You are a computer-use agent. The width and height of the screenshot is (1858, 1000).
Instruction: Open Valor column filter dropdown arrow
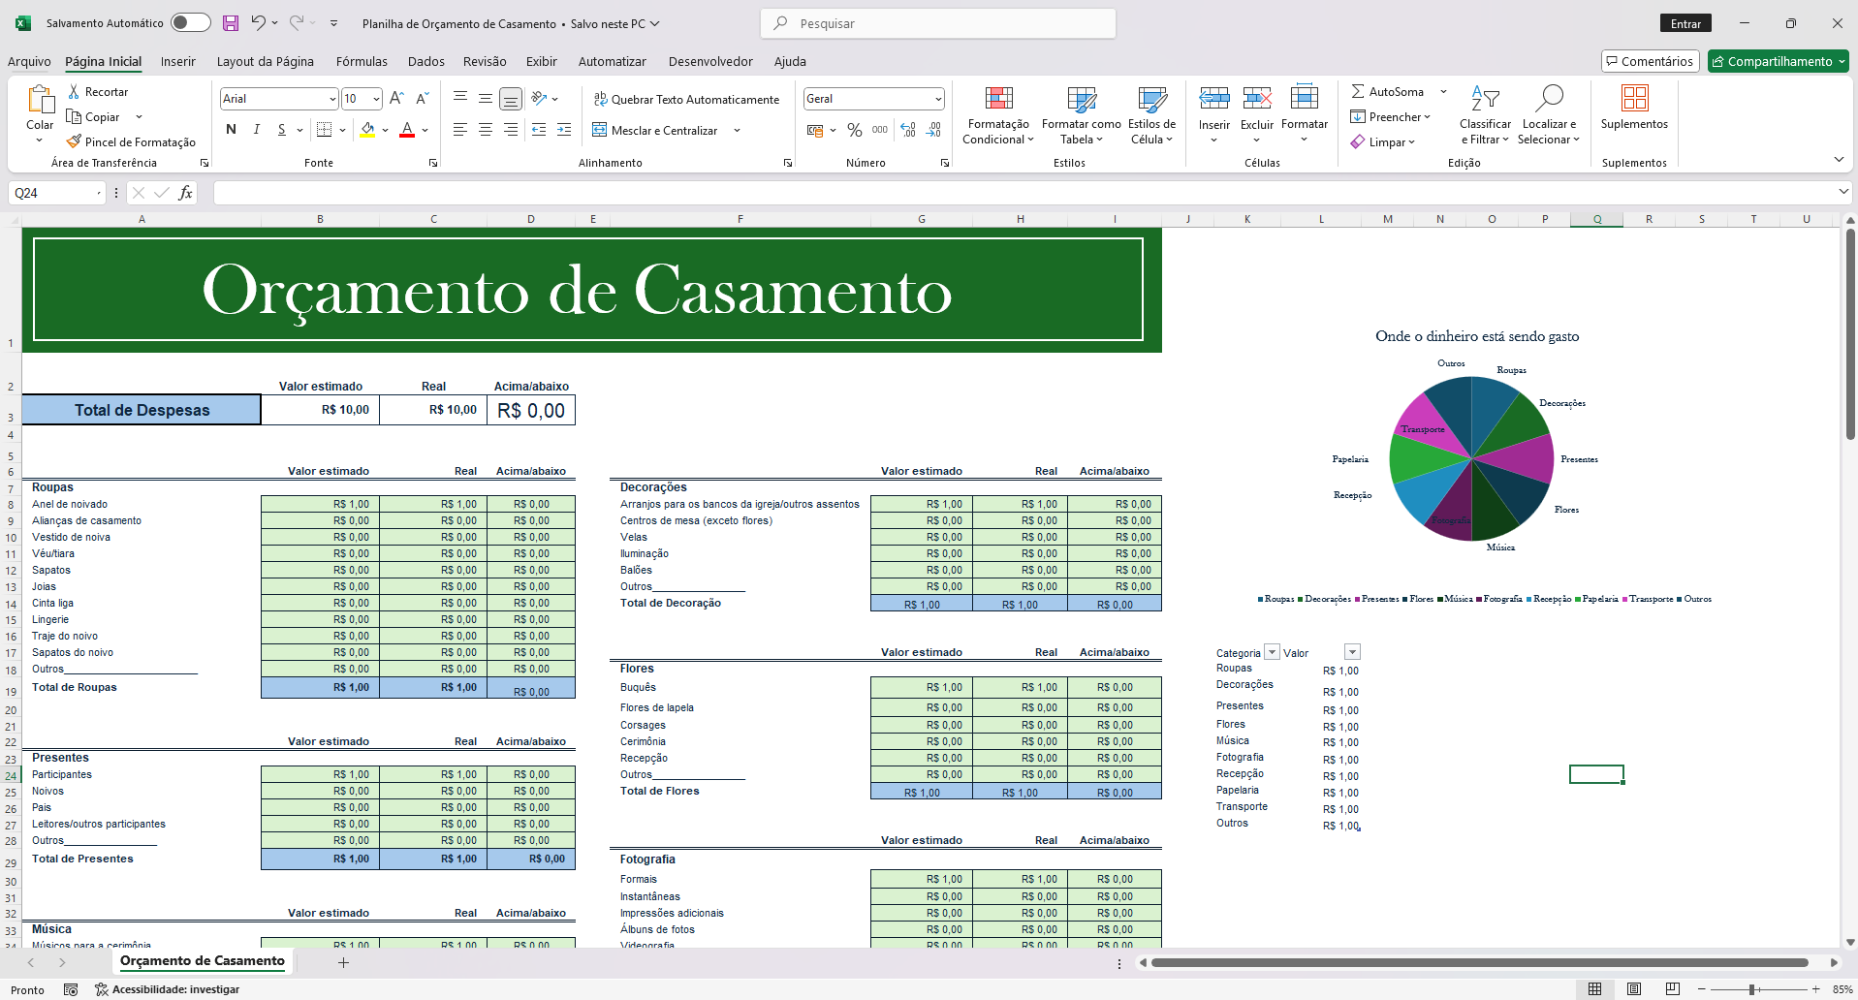(1353, 652)
